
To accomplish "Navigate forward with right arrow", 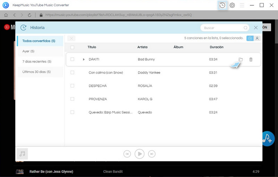I will [x=22, y=15].
